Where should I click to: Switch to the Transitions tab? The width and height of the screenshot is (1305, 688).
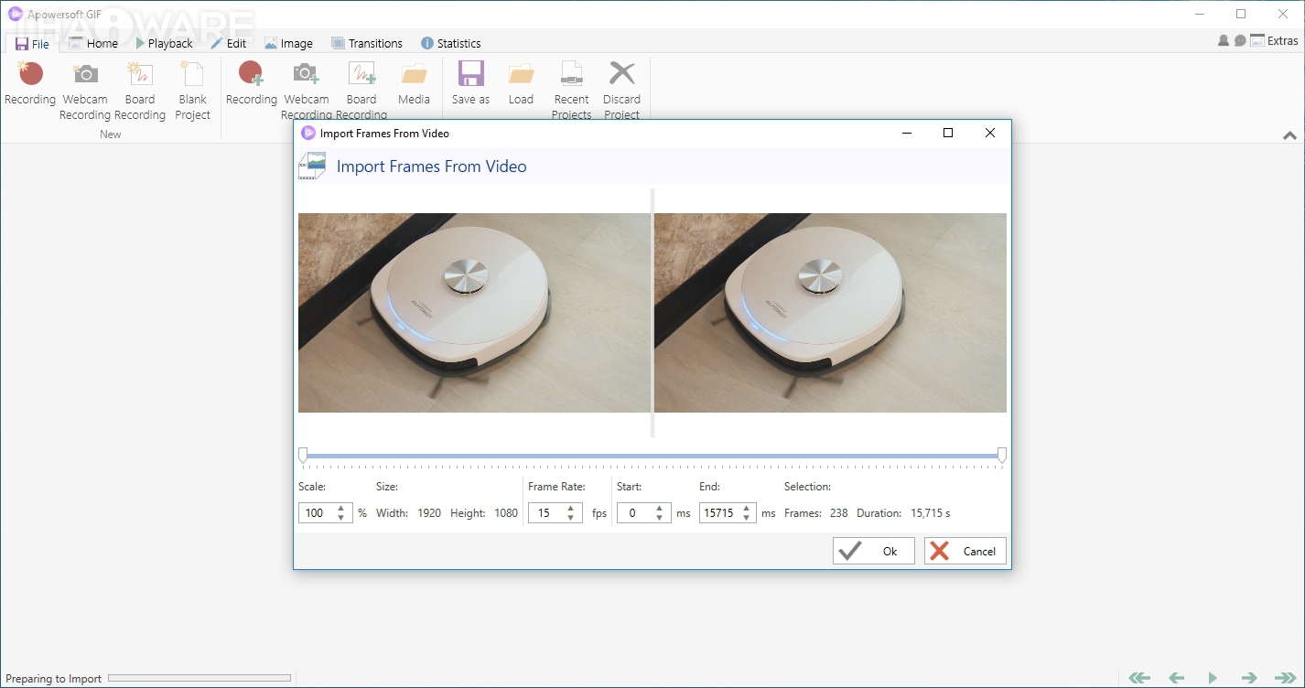click(367, 43)
